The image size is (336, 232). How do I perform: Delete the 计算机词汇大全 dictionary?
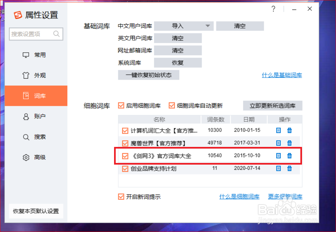[x=290, y=130]
